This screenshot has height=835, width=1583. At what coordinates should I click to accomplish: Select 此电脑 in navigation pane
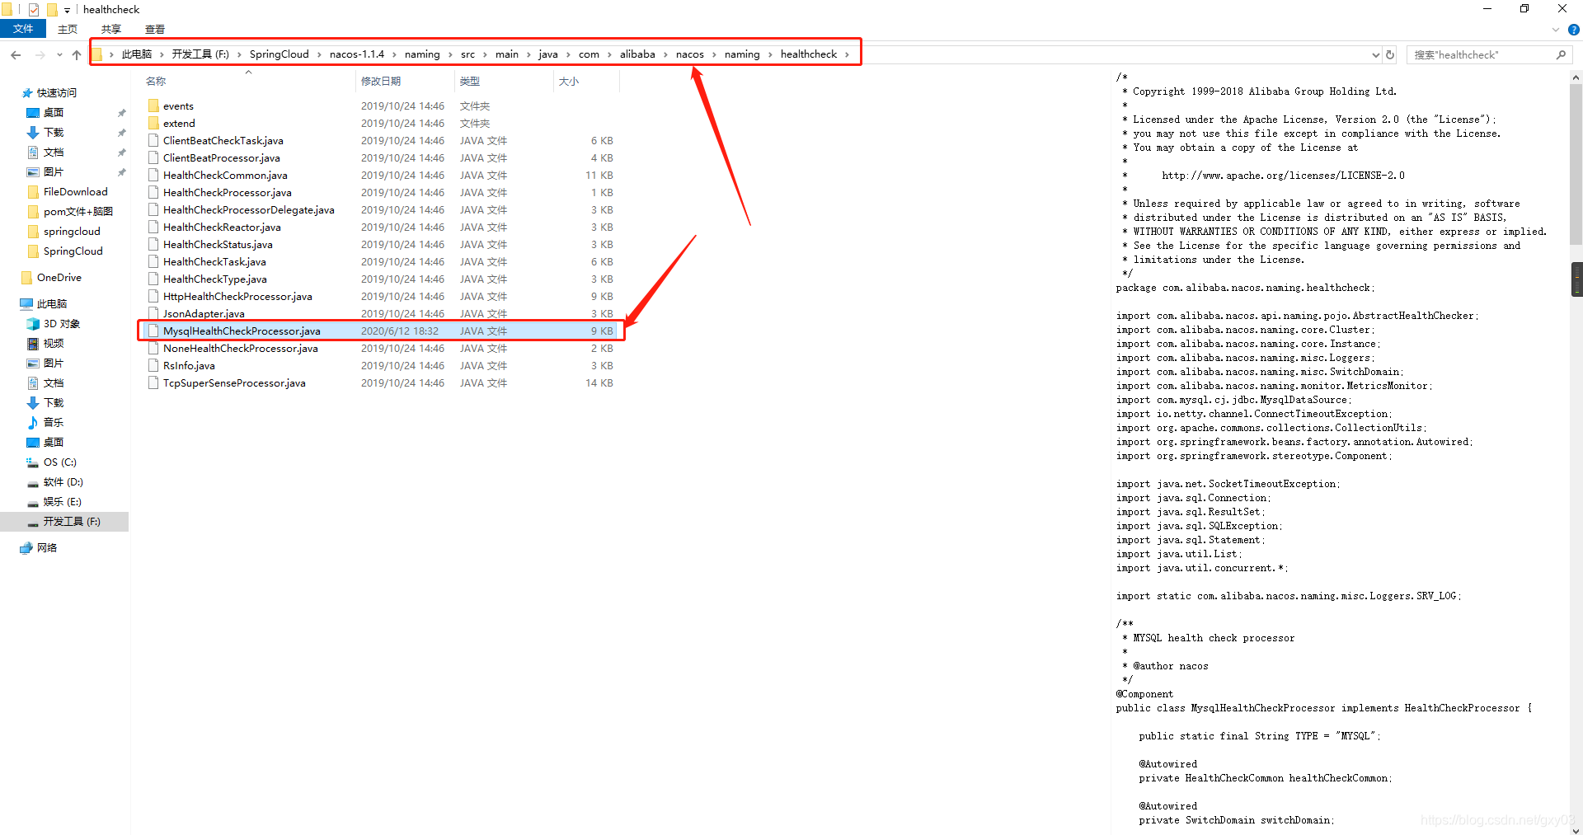pyautogui.click(x=52, y=304)
